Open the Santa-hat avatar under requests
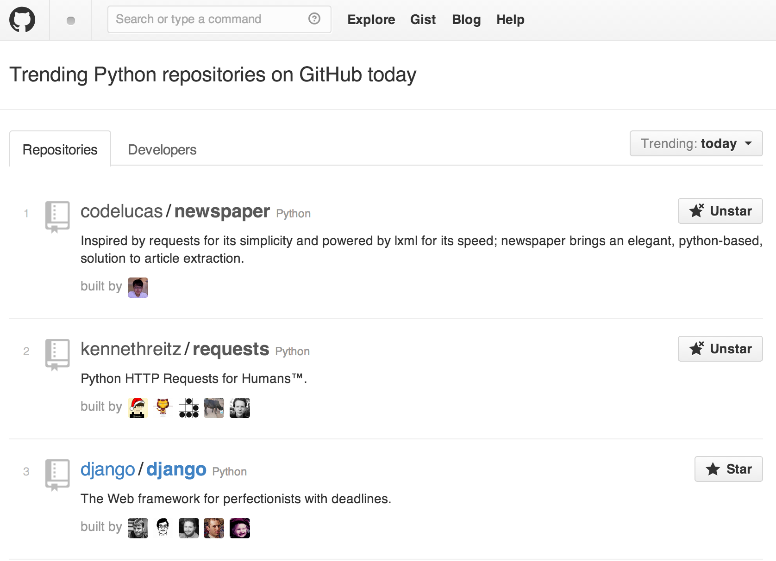776x561 pixels. (x=138, y=408)
